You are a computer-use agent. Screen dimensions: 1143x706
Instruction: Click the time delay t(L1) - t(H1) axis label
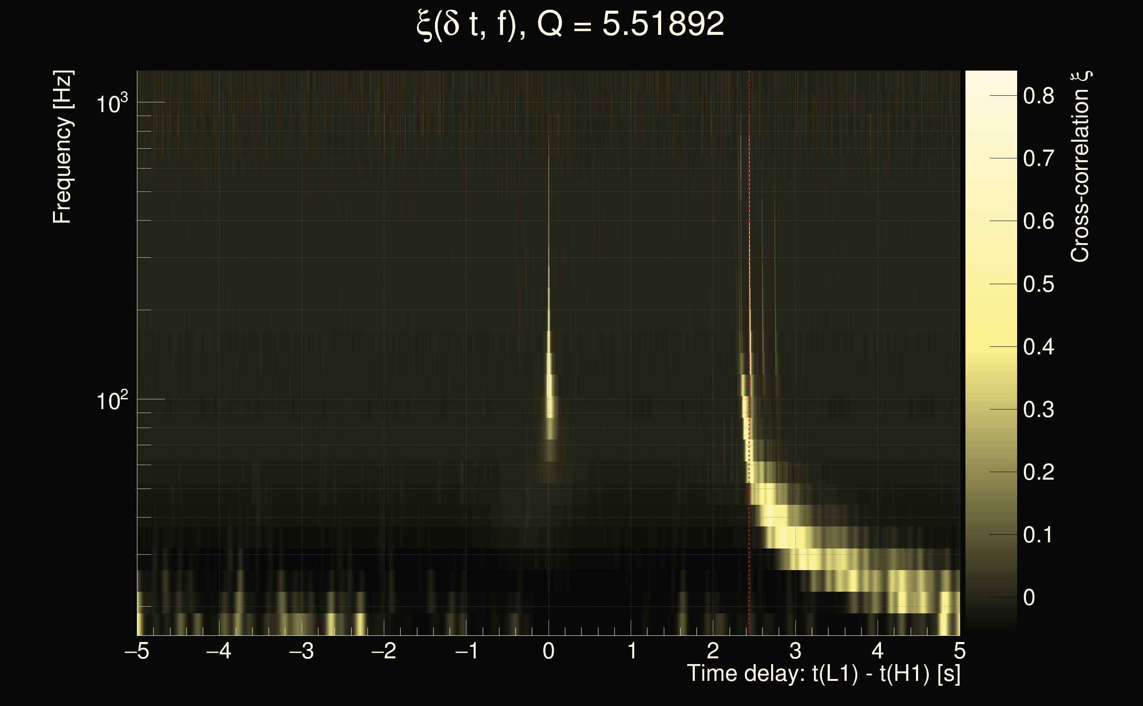(x=823, y=674)
